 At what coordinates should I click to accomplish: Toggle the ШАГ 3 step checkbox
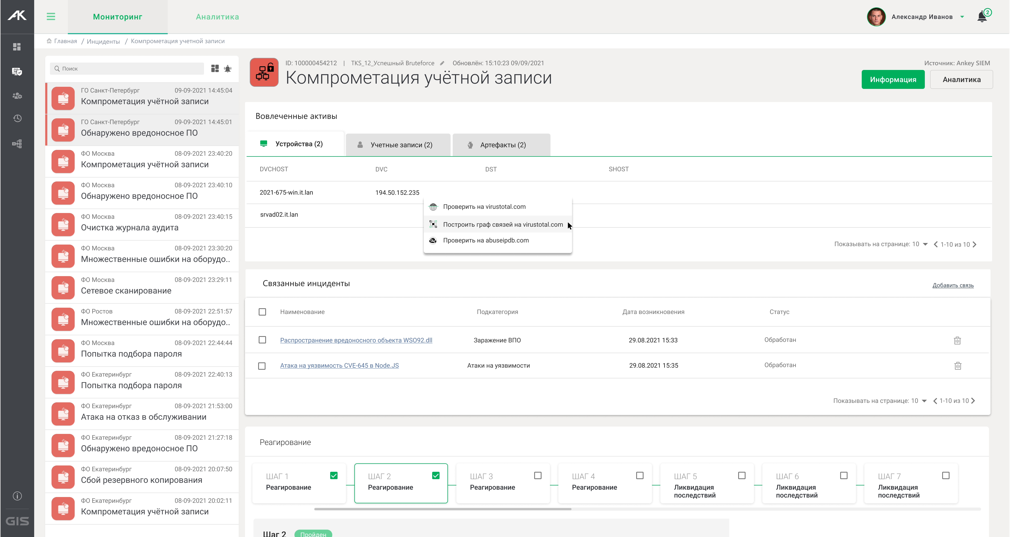click(538, 475)
